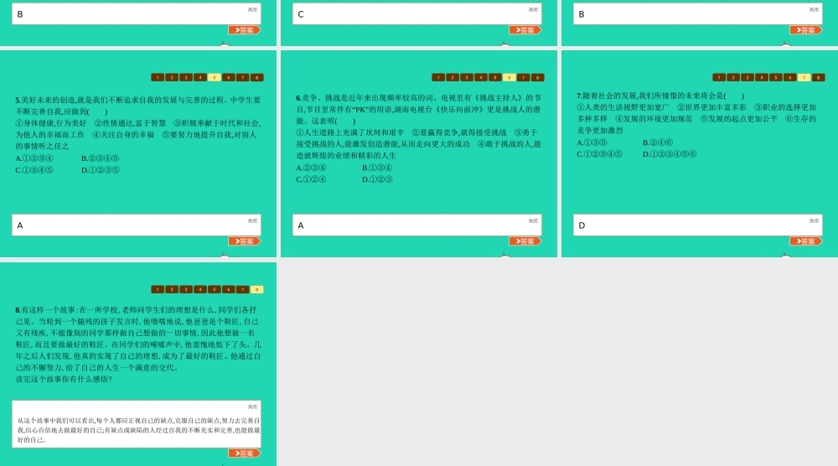The height and width of the screenshot is (466, 838).
Task: Select tab 1 on the question 8 slide
Action: [x=158, y=290]
